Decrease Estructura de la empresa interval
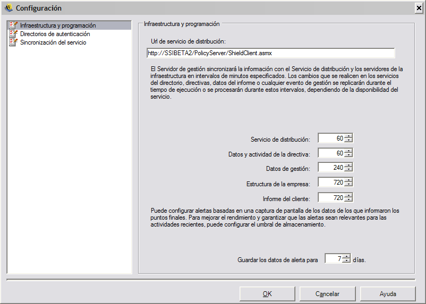 coord(348,184)
